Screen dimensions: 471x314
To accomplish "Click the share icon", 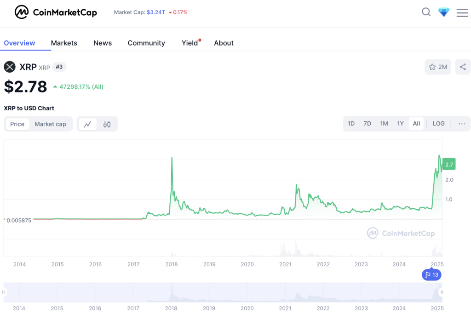I will pyautogui.click(x=463, y=67).
